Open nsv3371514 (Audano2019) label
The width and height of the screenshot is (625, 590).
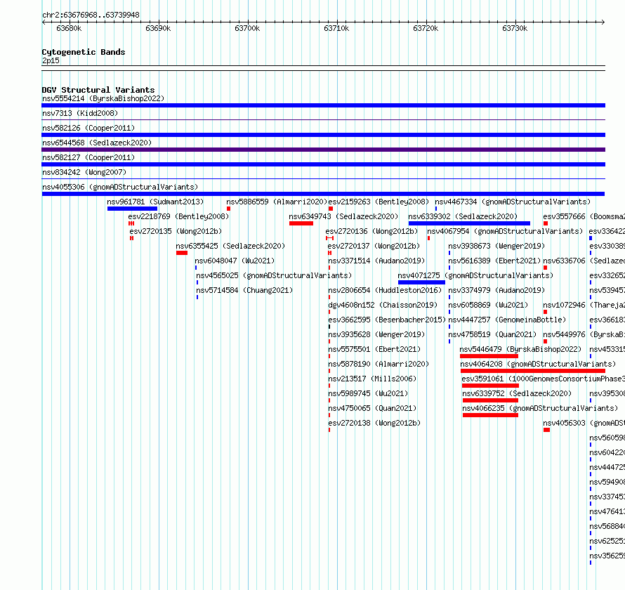pos(376,261)
